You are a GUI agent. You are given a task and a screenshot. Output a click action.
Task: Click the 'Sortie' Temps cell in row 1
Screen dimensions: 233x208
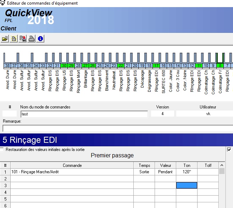144,172
